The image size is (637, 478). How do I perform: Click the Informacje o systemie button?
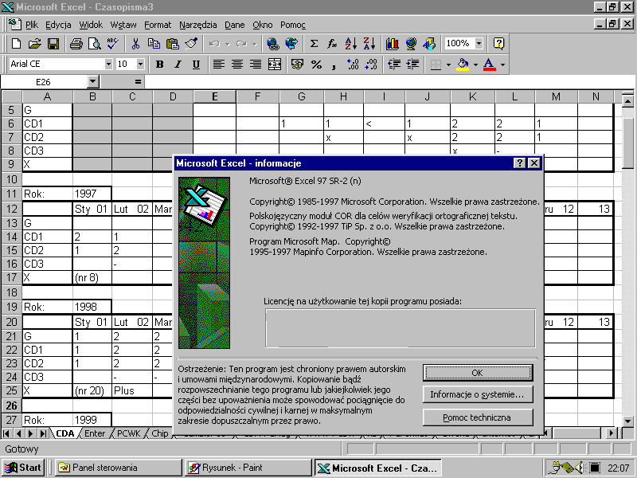pos(478,395)
